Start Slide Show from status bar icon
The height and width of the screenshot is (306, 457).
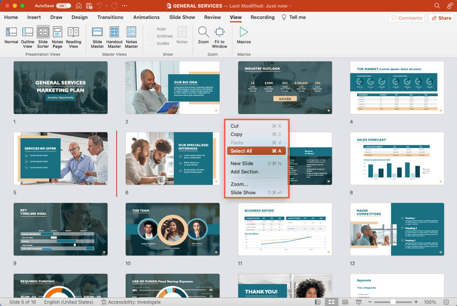(x=358, y=302)
